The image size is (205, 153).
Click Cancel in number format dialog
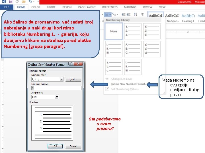(x=73, y=146)
